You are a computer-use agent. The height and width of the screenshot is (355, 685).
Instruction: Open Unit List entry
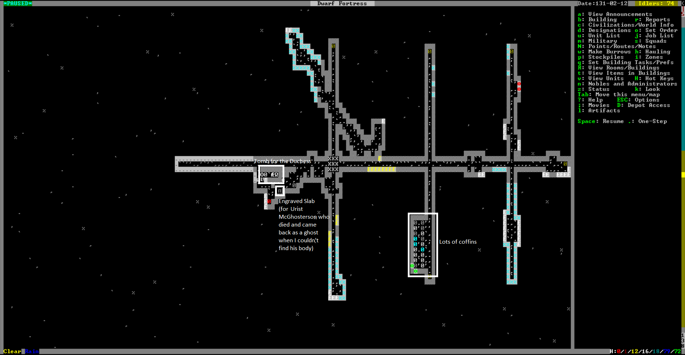(x=599, y=36)
